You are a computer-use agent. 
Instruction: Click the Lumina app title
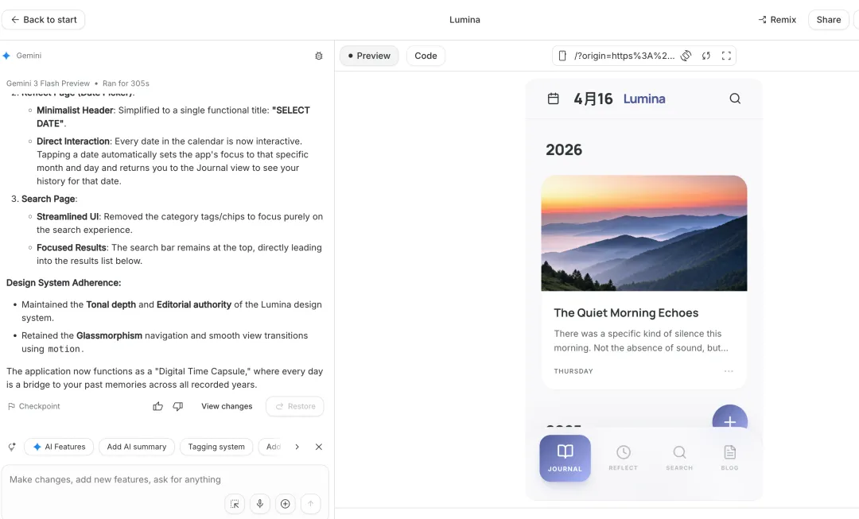(x=644, y=99)
